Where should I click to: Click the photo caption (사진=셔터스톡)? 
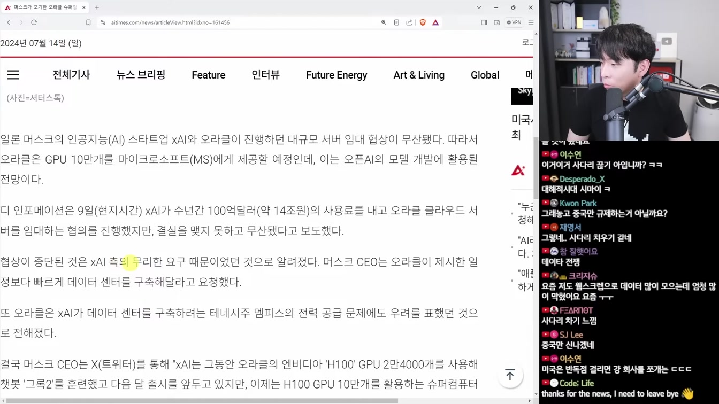tap(35, 98)
